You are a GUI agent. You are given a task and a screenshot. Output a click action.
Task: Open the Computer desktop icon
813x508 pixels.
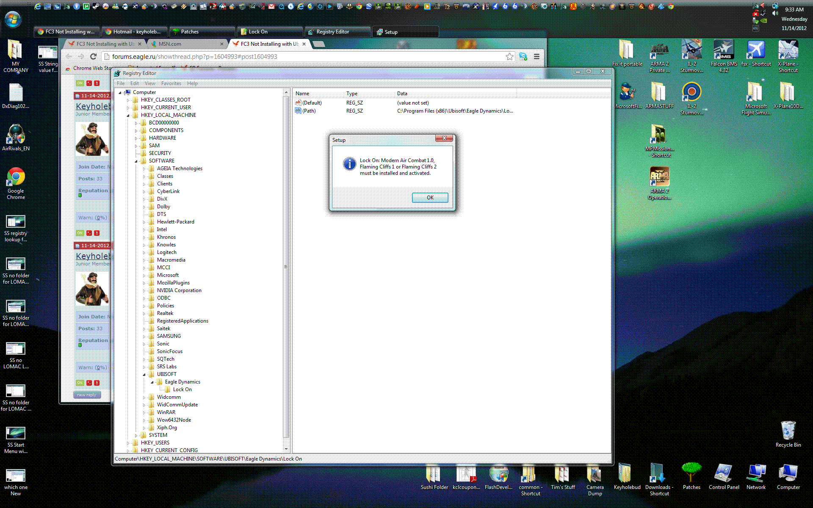pos(788,476)
